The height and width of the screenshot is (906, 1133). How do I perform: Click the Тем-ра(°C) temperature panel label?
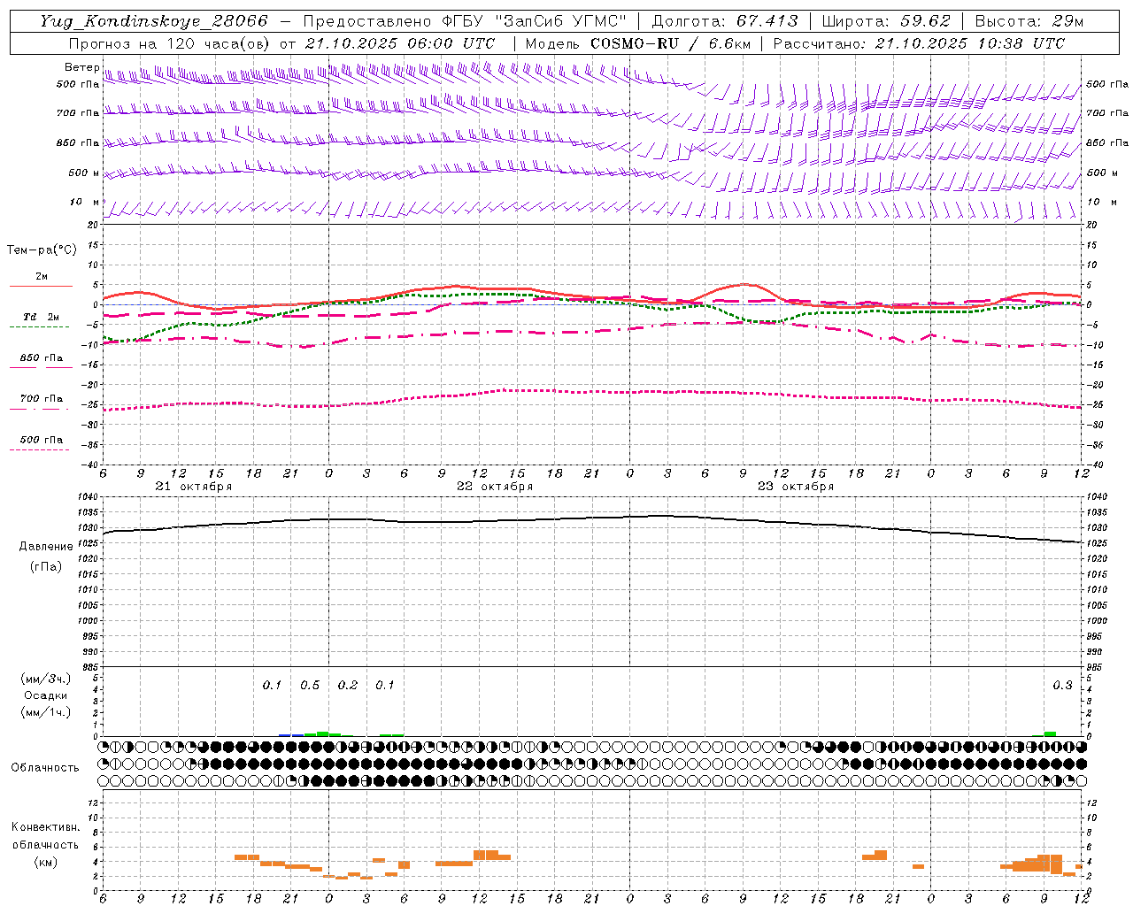[42, 250]
